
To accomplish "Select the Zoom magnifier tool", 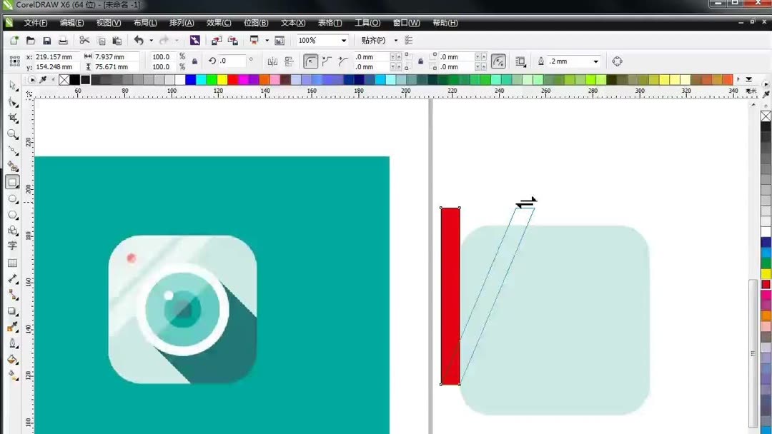I will point(13,134).
